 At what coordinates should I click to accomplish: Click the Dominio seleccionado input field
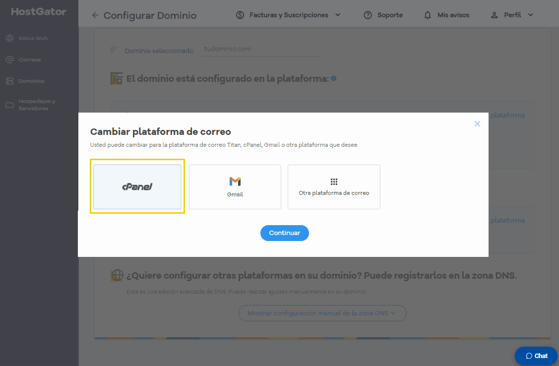pyautogui.click(x=260, y=49)
